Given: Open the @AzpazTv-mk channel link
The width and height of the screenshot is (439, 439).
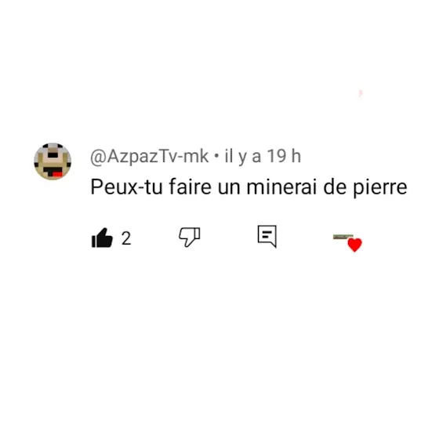Looking at the screenshot, I should [x=150, y=157].
